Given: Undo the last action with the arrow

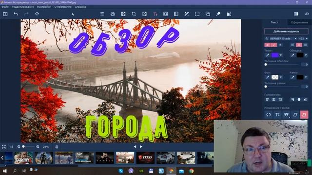Looking at the screenshot, I should (16, 14).
